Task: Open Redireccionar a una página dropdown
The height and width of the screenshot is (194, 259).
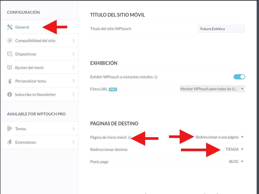Action: (x=219, y=137)
